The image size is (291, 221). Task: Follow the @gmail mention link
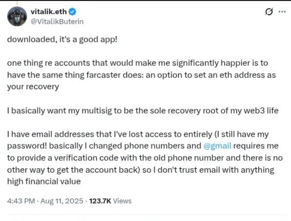(217, 146)
